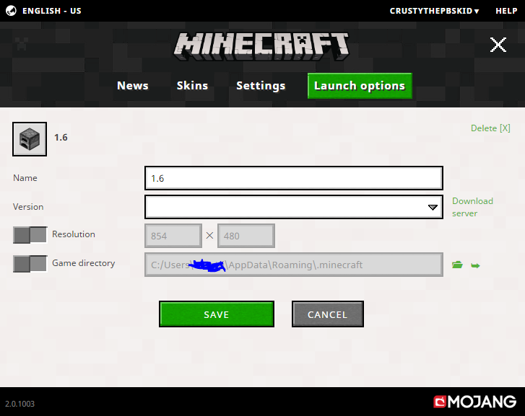The width and height of the screenshot is (525, 416).
Task: Switch to the Settings tab
Action: tap(261, 86)
